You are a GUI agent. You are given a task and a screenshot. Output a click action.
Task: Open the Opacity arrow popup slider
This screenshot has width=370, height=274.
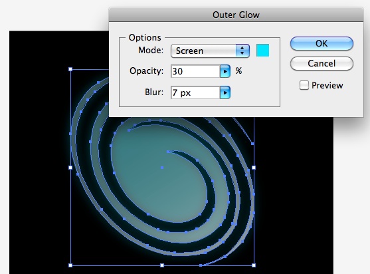pyautogui.click(x=225, y=71)
